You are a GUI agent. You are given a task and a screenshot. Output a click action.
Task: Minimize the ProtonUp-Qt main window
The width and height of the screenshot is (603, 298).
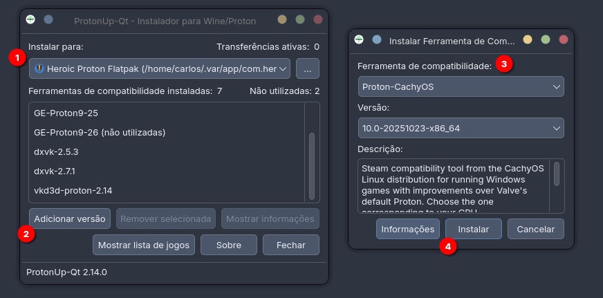(x=282, y=20)
